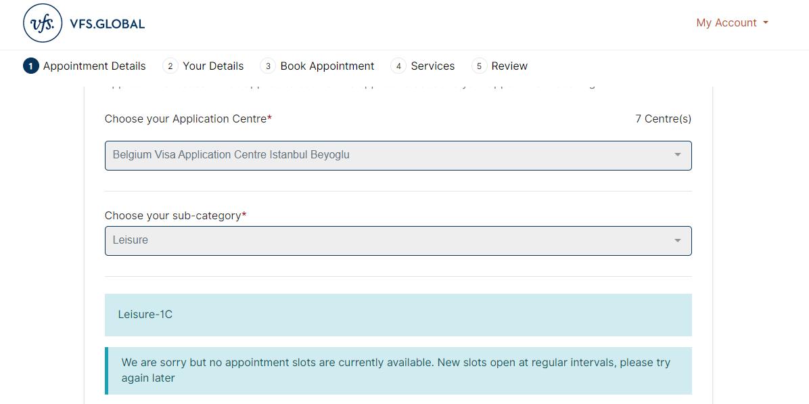Viewport: 809px width, 404px height.
Task: Click the step 3 circle icon
Action: (x=268, y=66)
